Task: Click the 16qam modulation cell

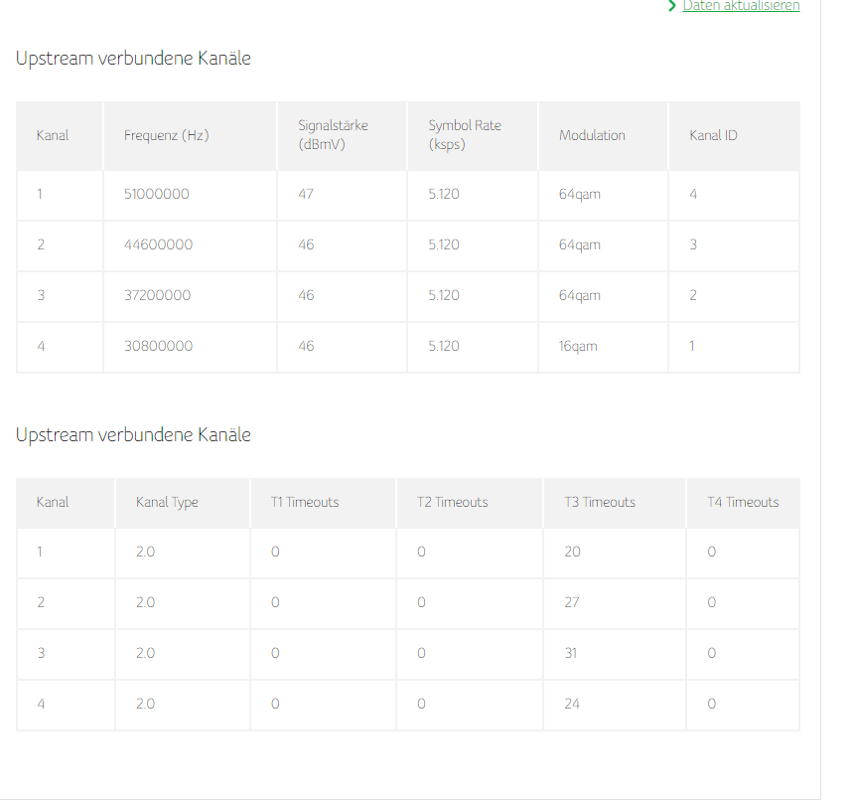Action: 578,346
